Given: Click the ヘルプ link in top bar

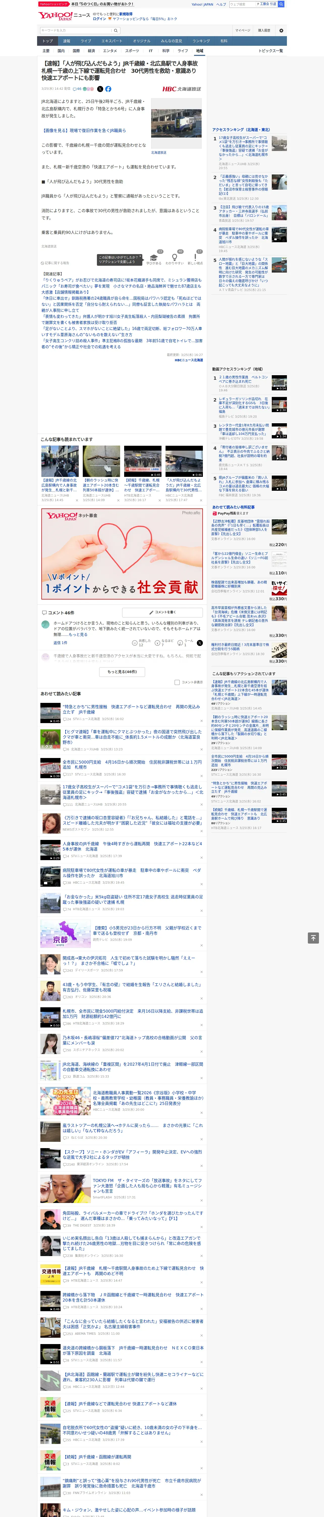Looking at the screenshot, I should coord(221,4).
